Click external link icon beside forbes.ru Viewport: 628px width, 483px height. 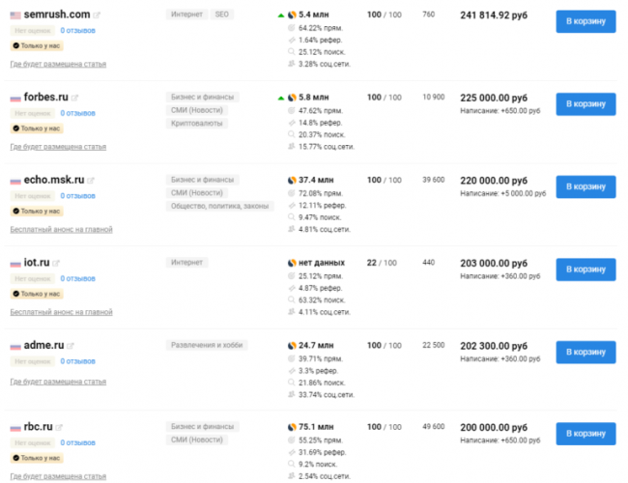click(74, 98)
